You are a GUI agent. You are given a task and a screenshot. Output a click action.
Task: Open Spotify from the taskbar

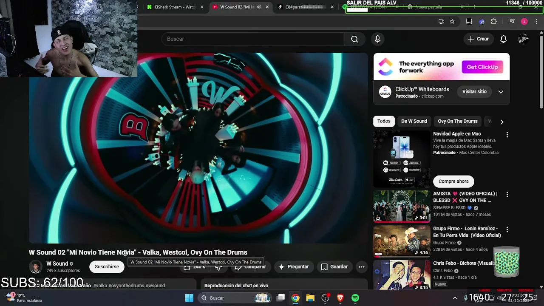(x=355, y=298)
